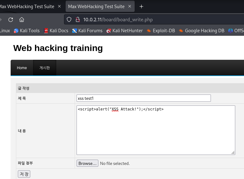Click the 저장 save button
Viewport: 244px width, 179px height.
pos(24,174)
